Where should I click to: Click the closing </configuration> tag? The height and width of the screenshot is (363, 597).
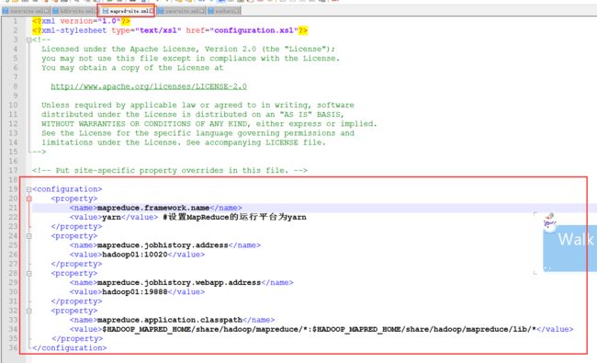pyautogui.click(x=69, y=347)
